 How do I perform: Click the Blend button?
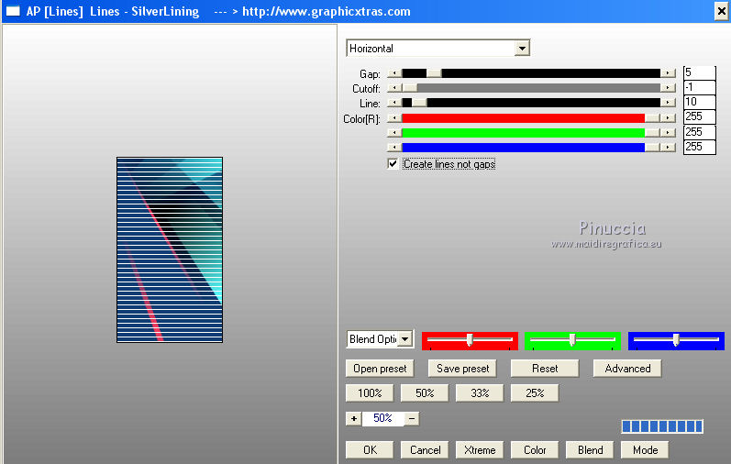590,450
